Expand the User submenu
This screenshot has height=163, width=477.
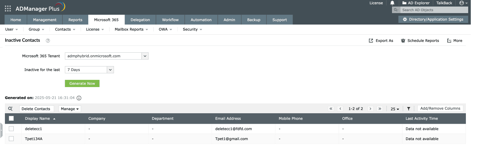click(x=11, y=29)
